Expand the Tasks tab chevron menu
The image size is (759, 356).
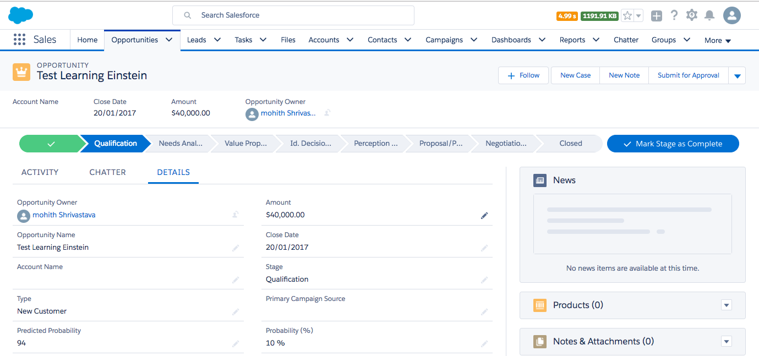pos(263,40)
